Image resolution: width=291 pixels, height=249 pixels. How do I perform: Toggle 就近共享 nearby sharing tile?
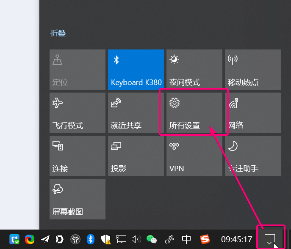[136, 113]
